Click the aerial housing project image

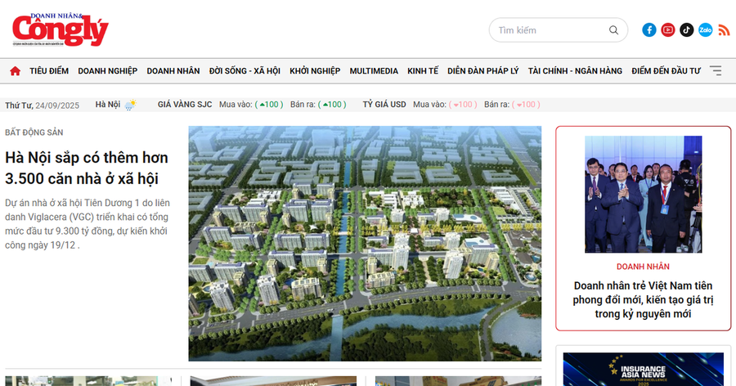pos(365,243)
